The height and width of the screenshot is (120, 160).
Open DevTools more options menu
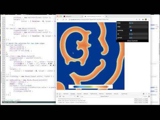(146, 94)
